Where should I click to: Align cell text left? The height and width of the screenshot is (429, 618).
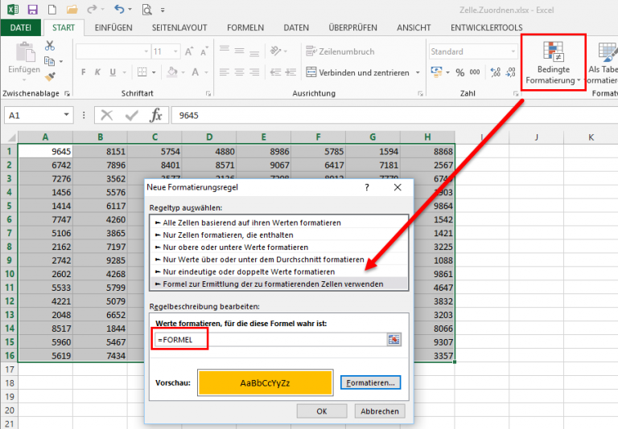click(225, 72)
